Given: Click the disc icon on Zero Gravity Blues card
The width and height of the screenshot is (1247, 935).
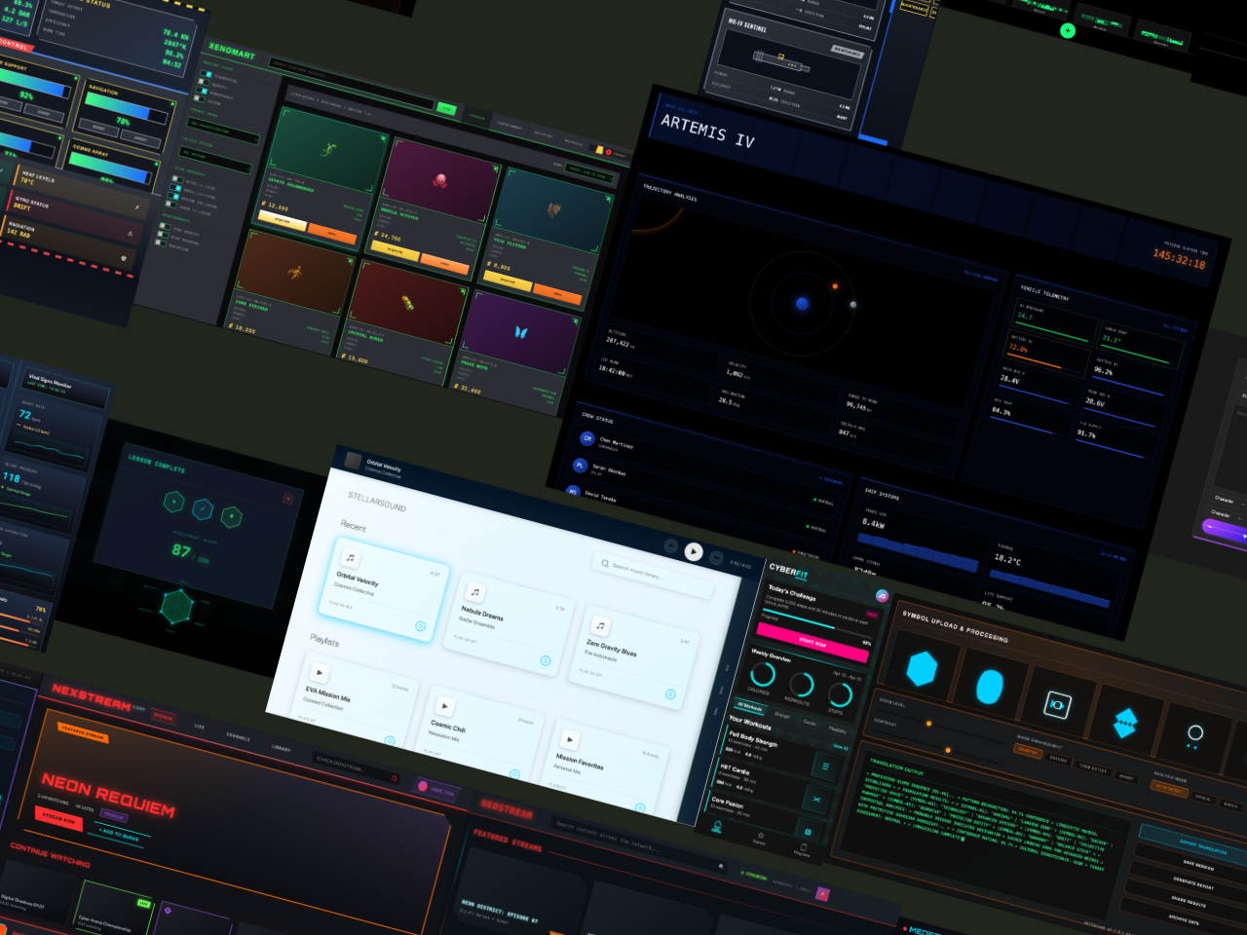Looking at the screenshot, I should 670,693.
